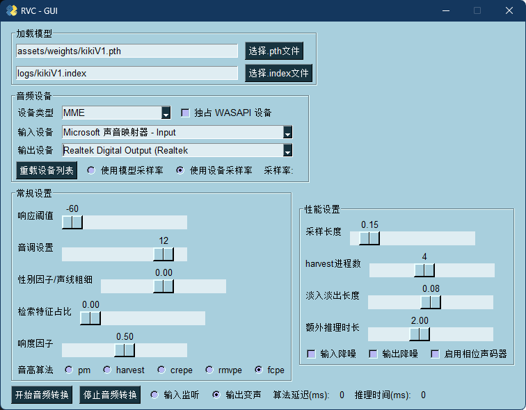
Task: Select pm pitch algorithm
Action: tap(69, 370)
